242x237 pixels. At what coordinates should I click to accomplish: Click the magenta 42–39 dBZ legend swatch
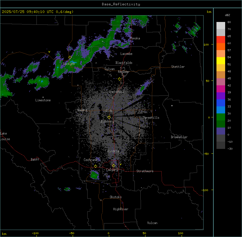pos(221,89)
